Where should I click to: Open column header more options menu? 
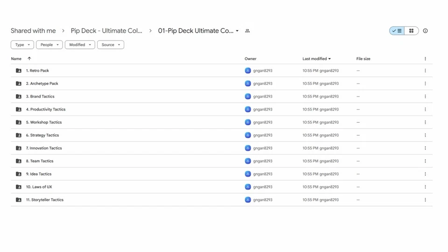coord(425,59)
